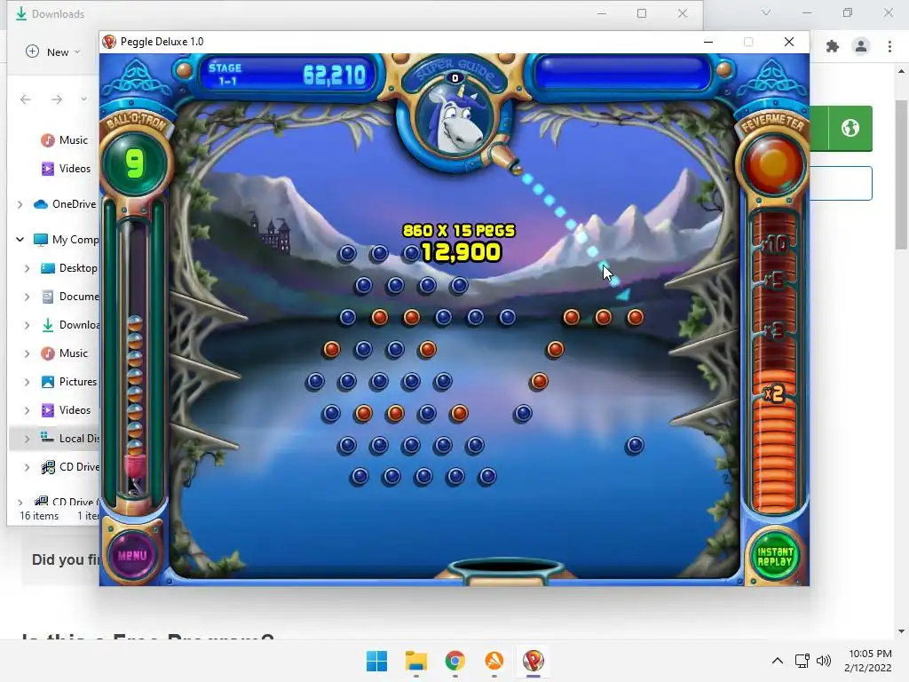Open the orange app icon in taskbar

pos(494,661)
